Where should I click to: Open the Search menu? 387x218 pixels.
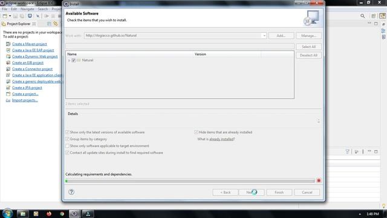pos(43,9)
